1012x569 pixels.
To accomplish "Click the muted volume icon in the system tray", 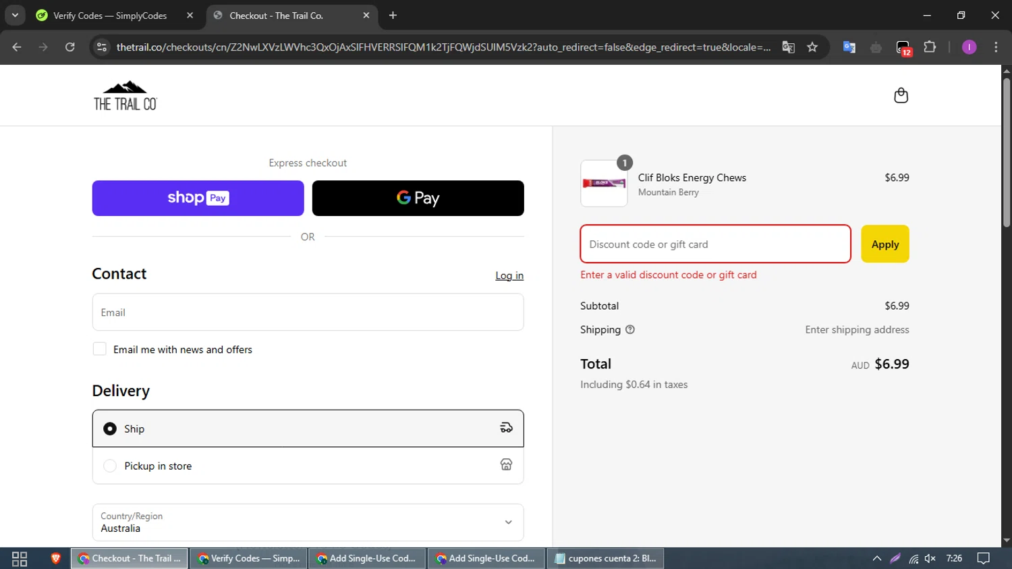I will coord(930,558).
